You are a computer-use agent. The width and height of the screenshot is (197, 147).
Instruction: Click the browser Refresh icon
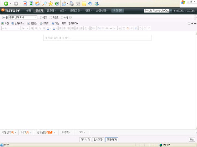click(x=31, y=4)
